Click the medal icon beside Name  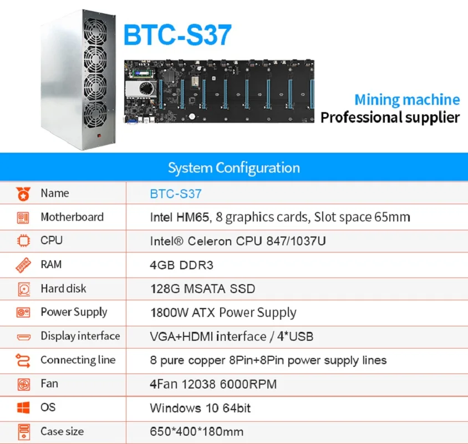23,194
